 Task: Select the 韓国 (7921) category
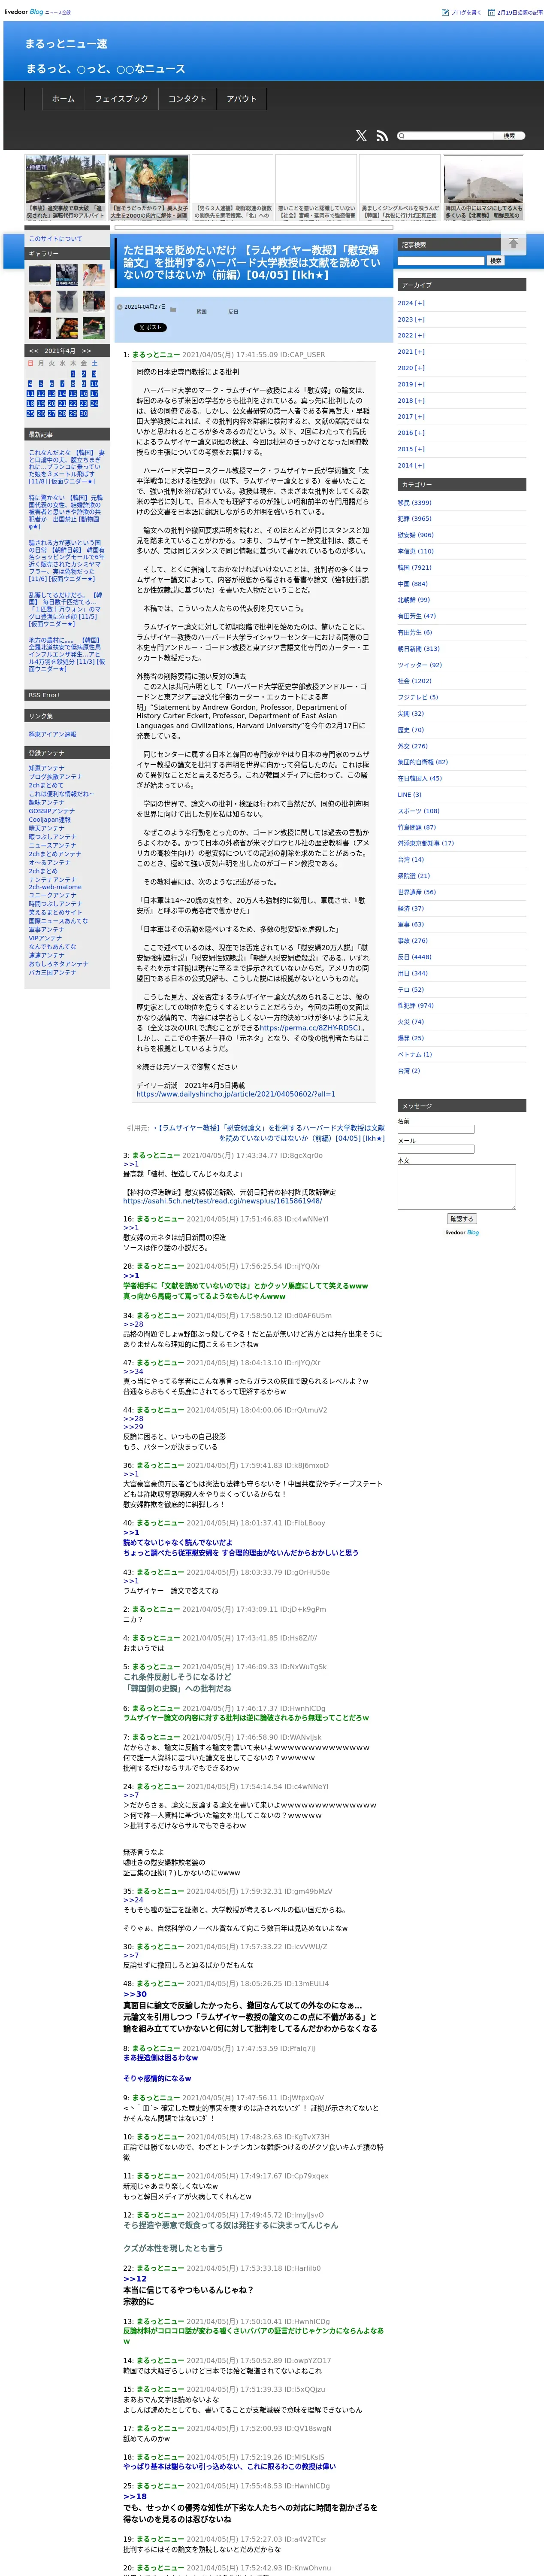click(414, 567)
